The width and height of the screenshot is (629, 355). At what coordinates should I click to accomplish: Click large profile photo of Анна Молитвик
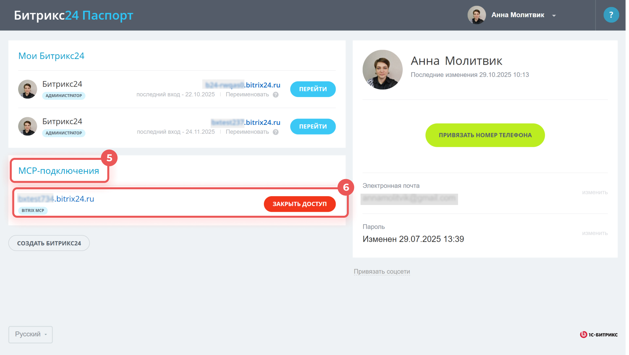(382, 70)
